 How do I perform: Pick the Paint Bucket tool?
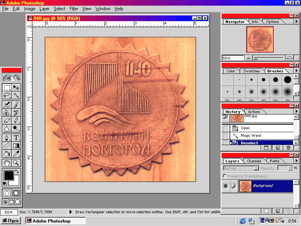pyautogui.click(x=7, y=154)
